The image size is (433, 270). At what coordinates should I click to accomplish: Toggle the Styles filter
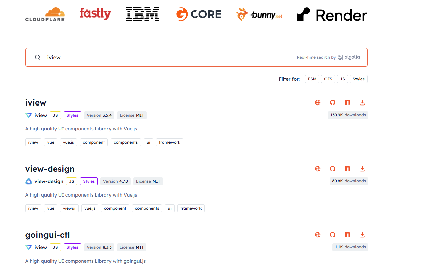[359, 79]
